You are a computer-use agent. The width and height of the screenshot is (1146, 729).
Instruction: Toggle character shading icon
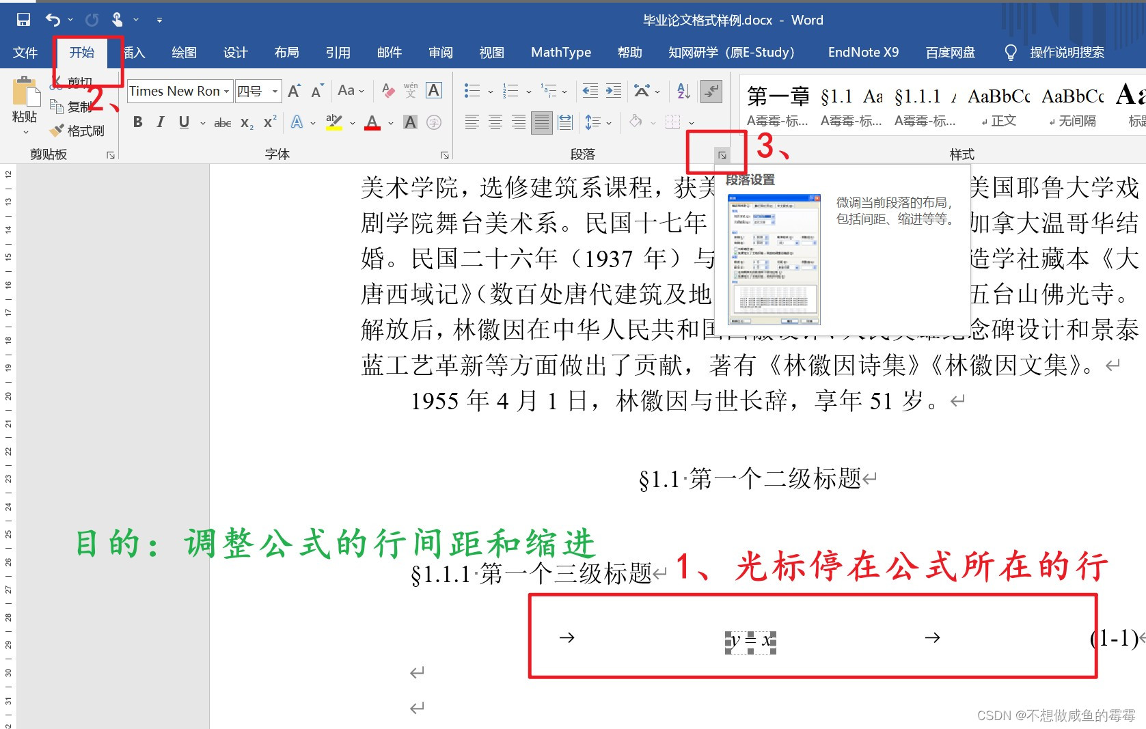(410, 122)
